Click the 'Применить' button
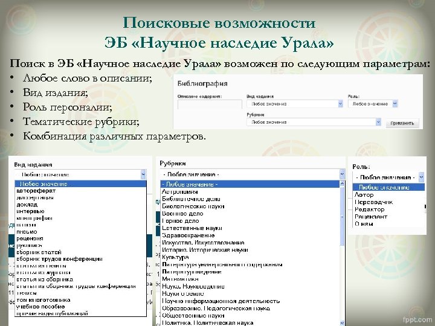Image resolution: width=435 pixels, height=326 pixels. click(x=402, y=123)
